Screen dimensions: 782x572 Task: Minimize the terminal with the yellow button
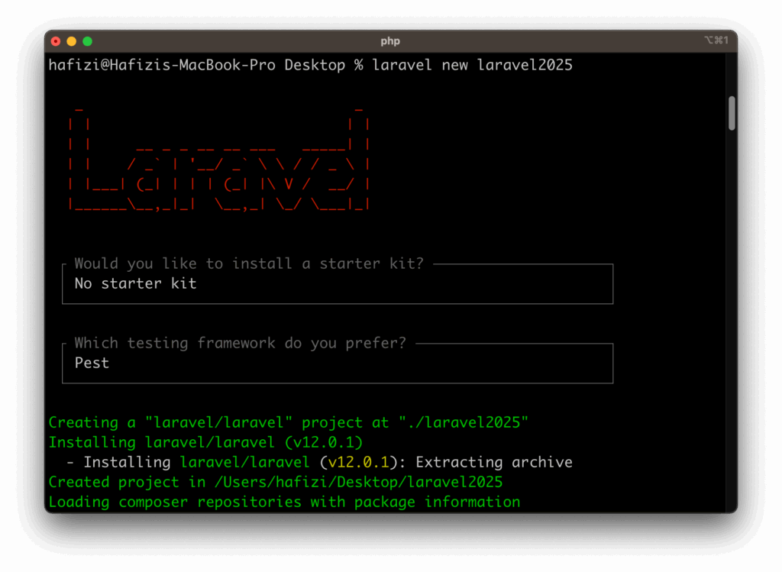[x=72, y=41]
